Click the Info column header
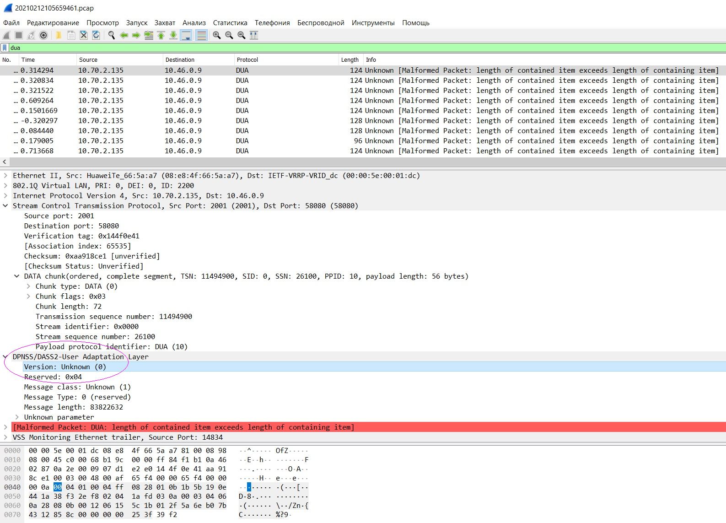 [x=544, y=59]
